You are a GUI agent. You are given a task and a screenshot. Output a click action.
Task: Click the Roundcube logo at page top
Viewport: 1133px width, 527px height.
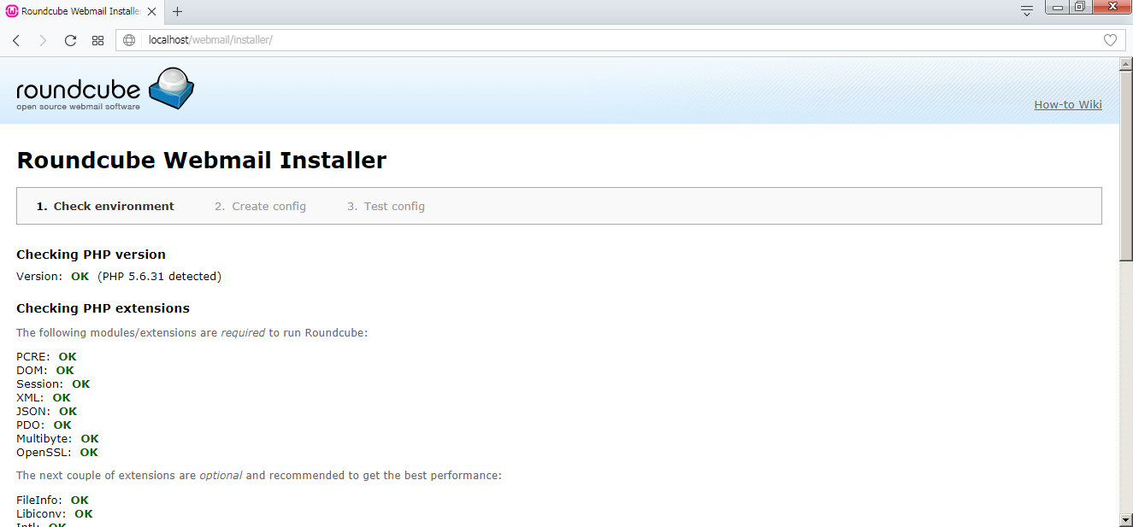pos(103,89)
